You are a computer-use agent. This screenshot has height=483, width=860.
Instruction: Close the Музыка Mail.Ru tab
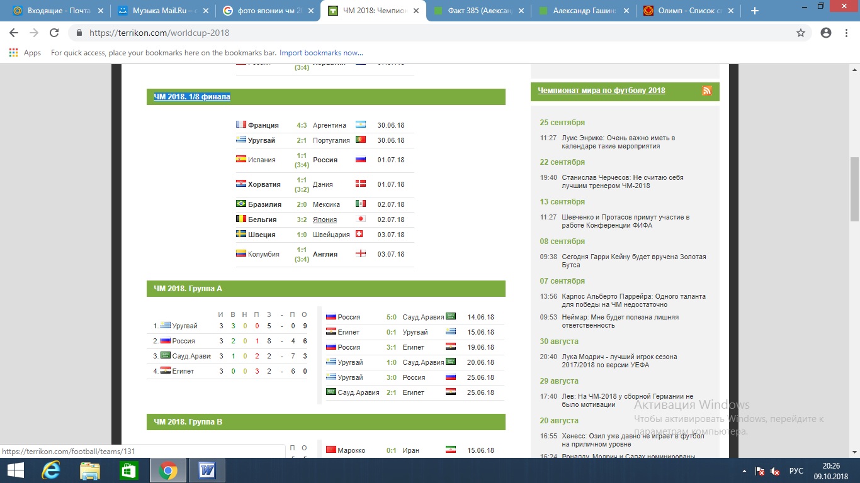tap(205, 11)
